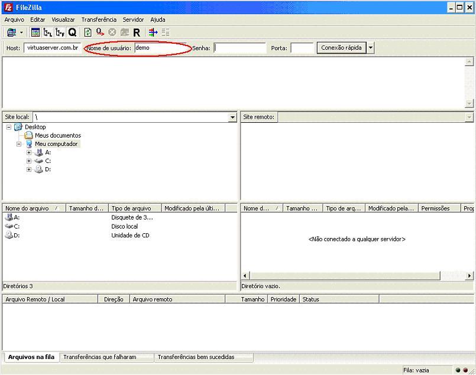Sort local list by Modificado pela últi…
The width and height of the screenshot is (476, 375).
(193, 208)
